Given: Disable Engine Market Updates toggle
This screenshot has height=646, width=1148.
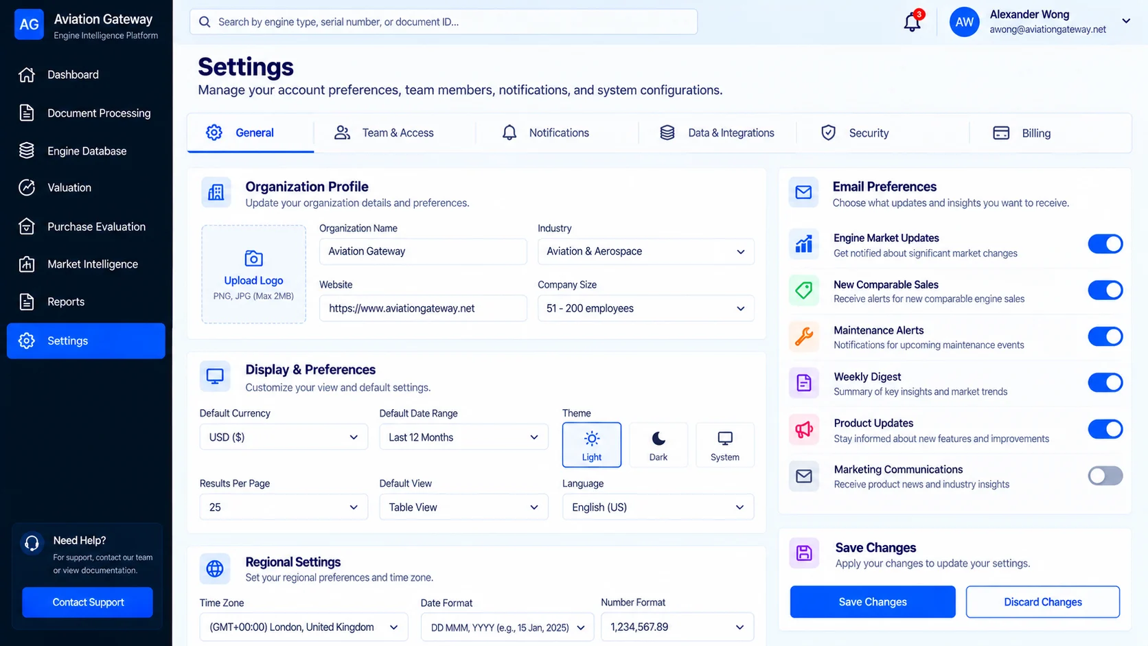Looking at the screenshot, I should tap(1105, 244).
